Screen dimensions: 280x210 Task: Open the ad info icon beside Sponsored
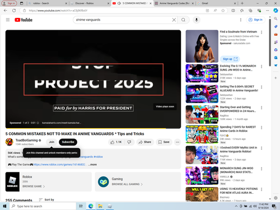tap(38, 123)
